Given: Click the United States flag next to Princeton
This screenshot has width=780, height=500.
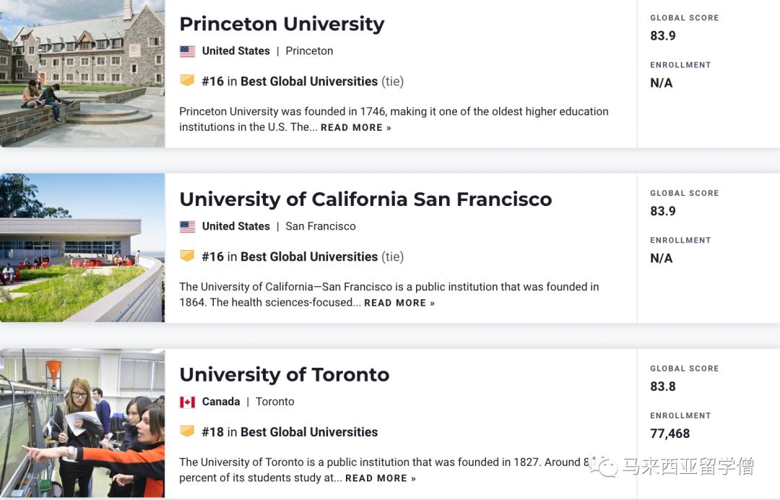Looking at the screenshot, I should point(187,51).
